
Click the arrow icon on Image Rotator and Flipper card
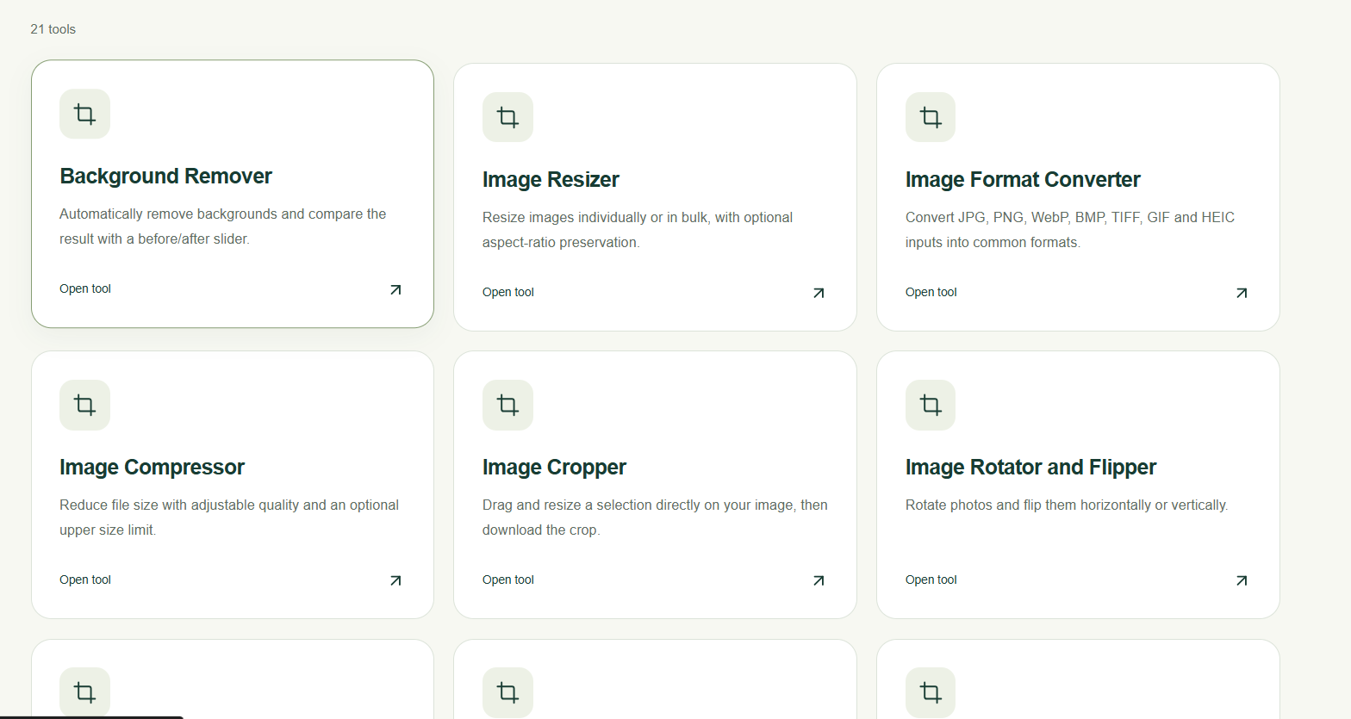1242,580
